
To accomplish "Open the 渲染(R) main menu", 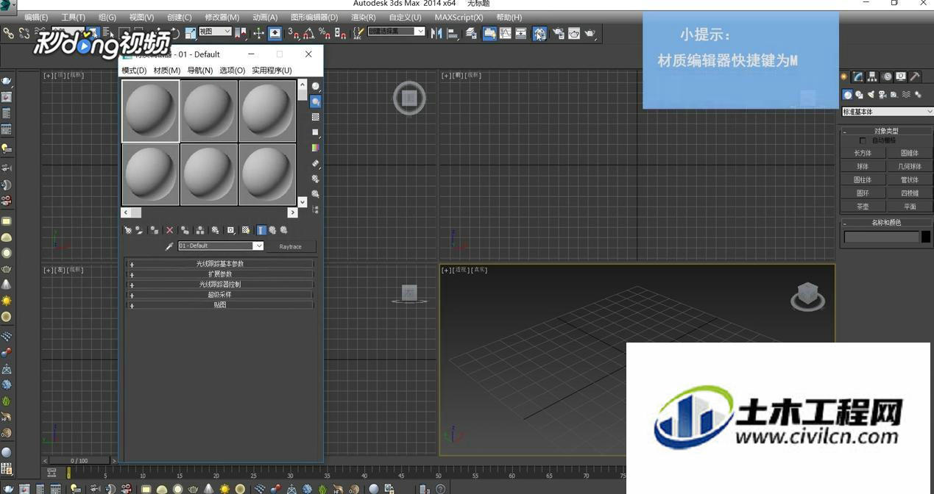I will click(x=364, y=17).
